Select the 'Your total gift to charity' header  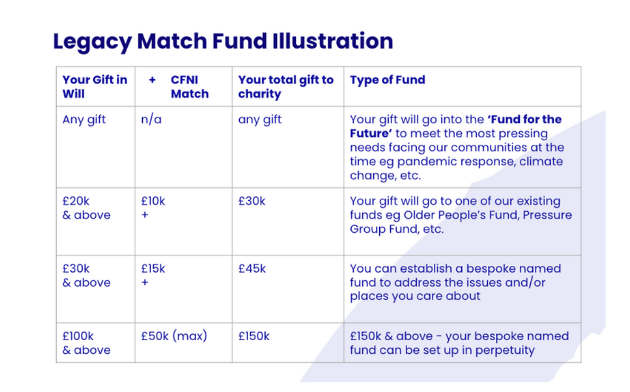click(x=285, y=87)
